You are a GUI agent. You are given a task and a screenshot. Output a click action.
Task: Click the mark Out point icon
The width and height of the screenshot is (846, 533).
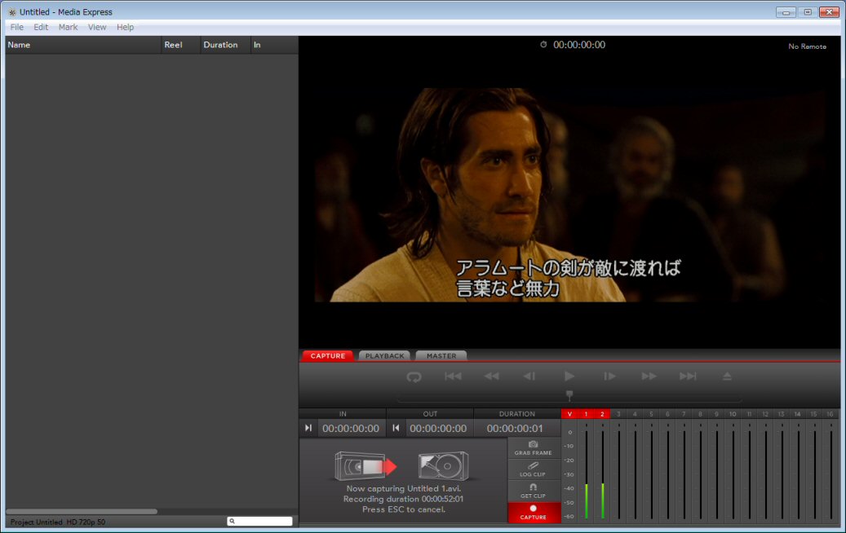tap(396, 428)
